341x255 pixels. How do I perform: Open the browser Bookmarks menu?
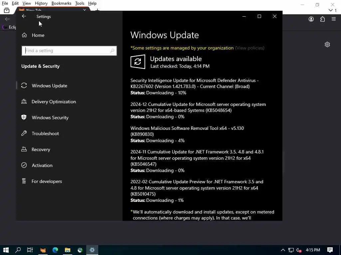[x=61, y=3]
